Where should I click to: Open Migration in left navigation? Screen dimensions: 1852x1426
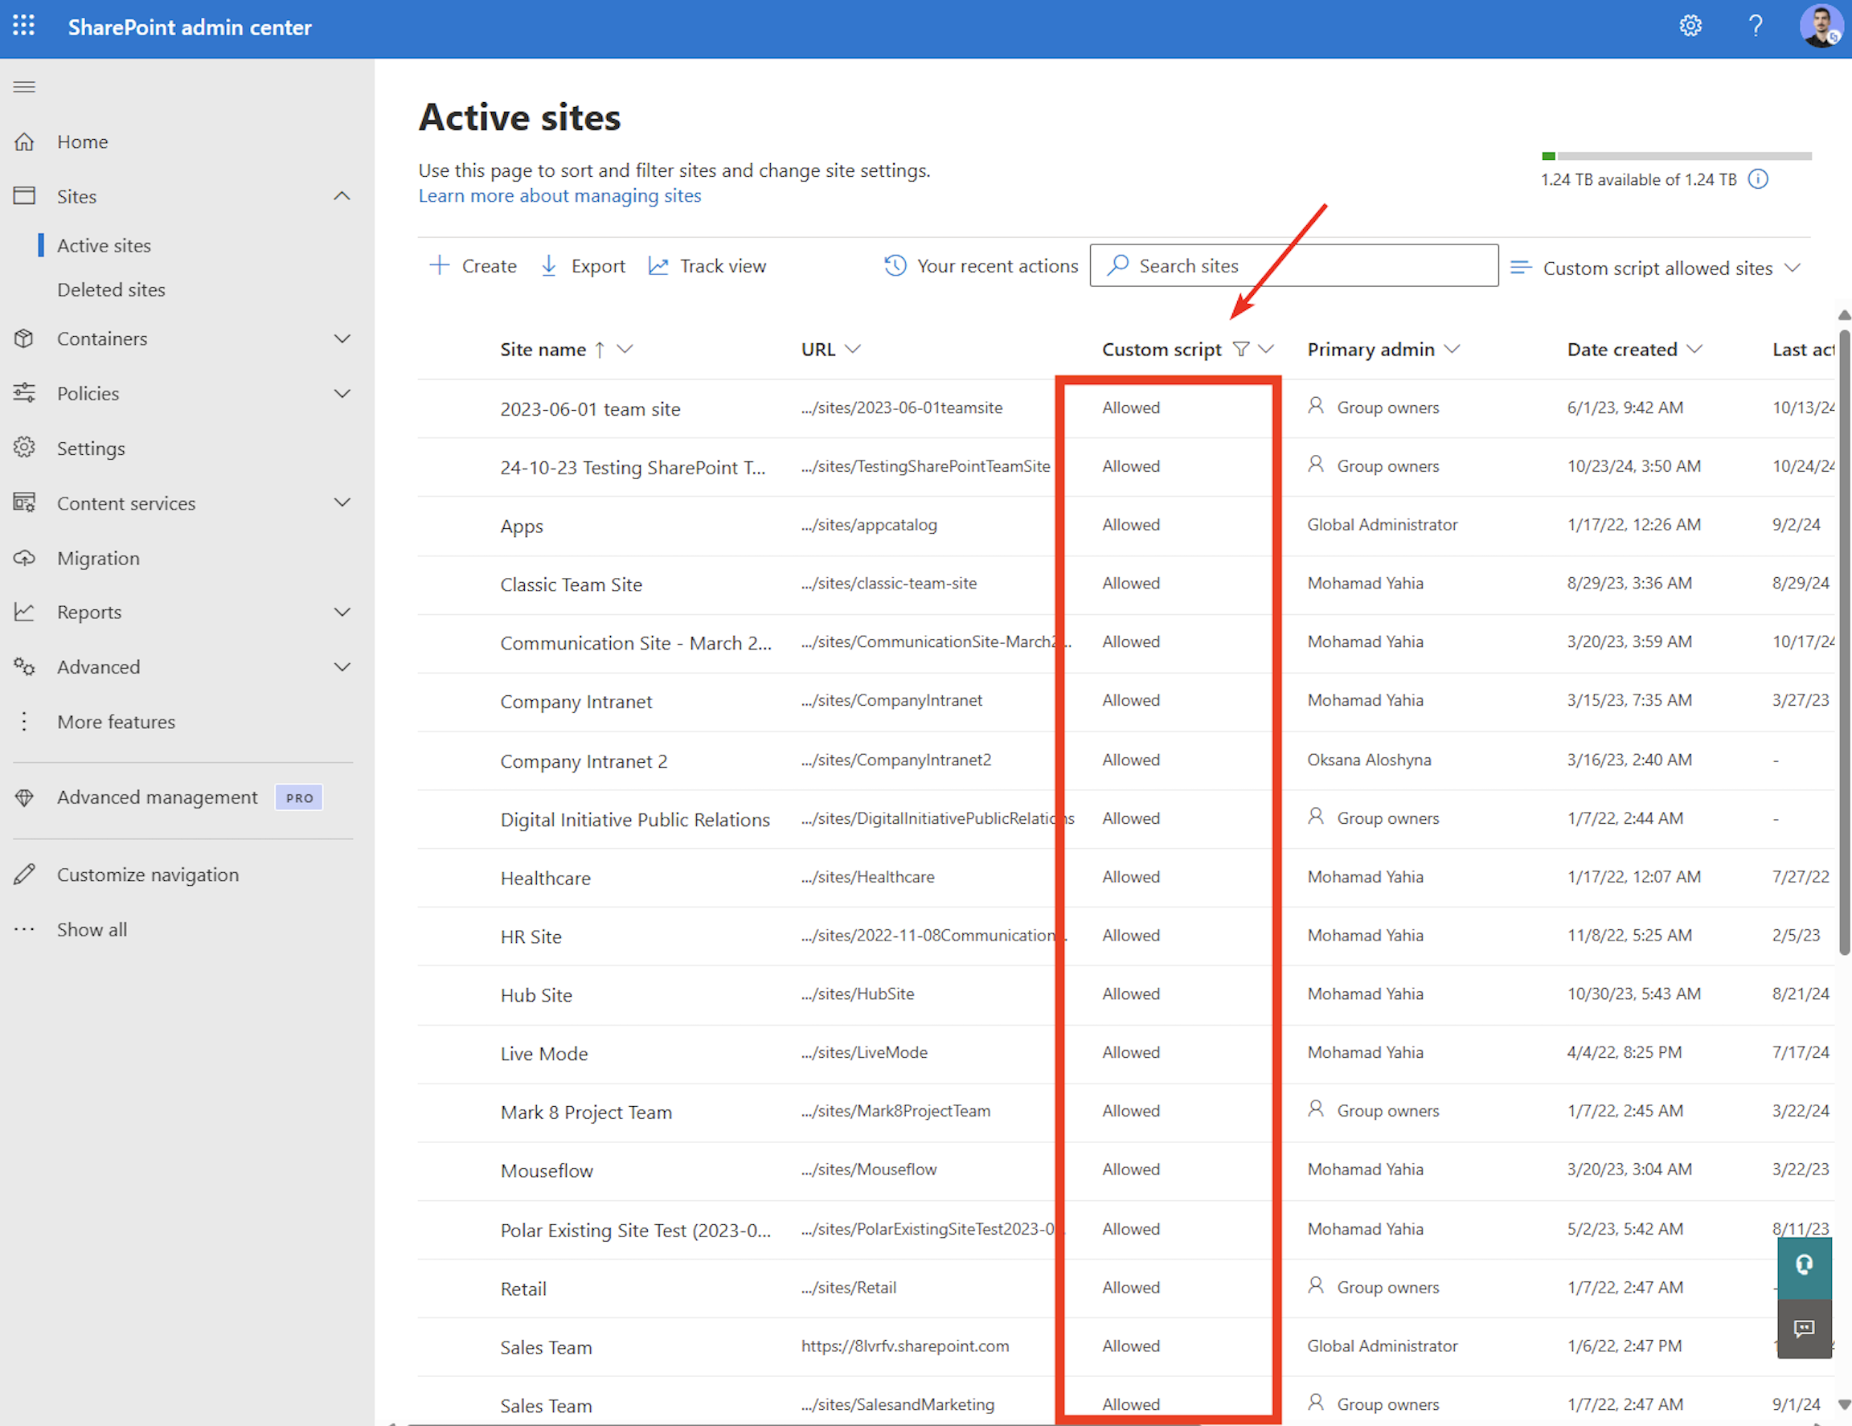pyautogui.click(x=98, y=558)
